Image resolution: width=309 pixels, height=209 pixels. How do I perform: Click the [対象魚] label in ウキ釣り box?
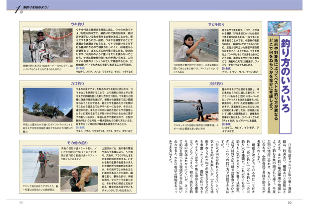point(81,68)
